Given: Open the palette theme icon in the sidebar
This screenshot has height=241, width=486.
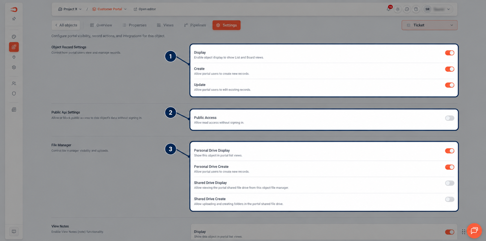Looking at the screenshot, I should pyautogui.click(x=14, y=37).
